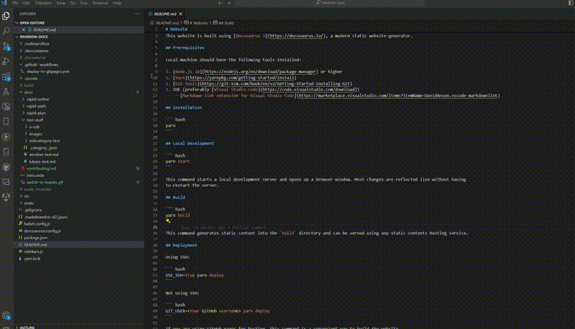Click the command center search box
575x329 pixels.
(x=330, y=3)
